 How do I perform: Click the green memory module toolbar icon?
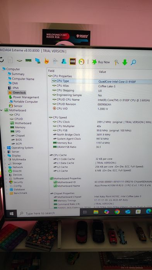pos(29,60)
